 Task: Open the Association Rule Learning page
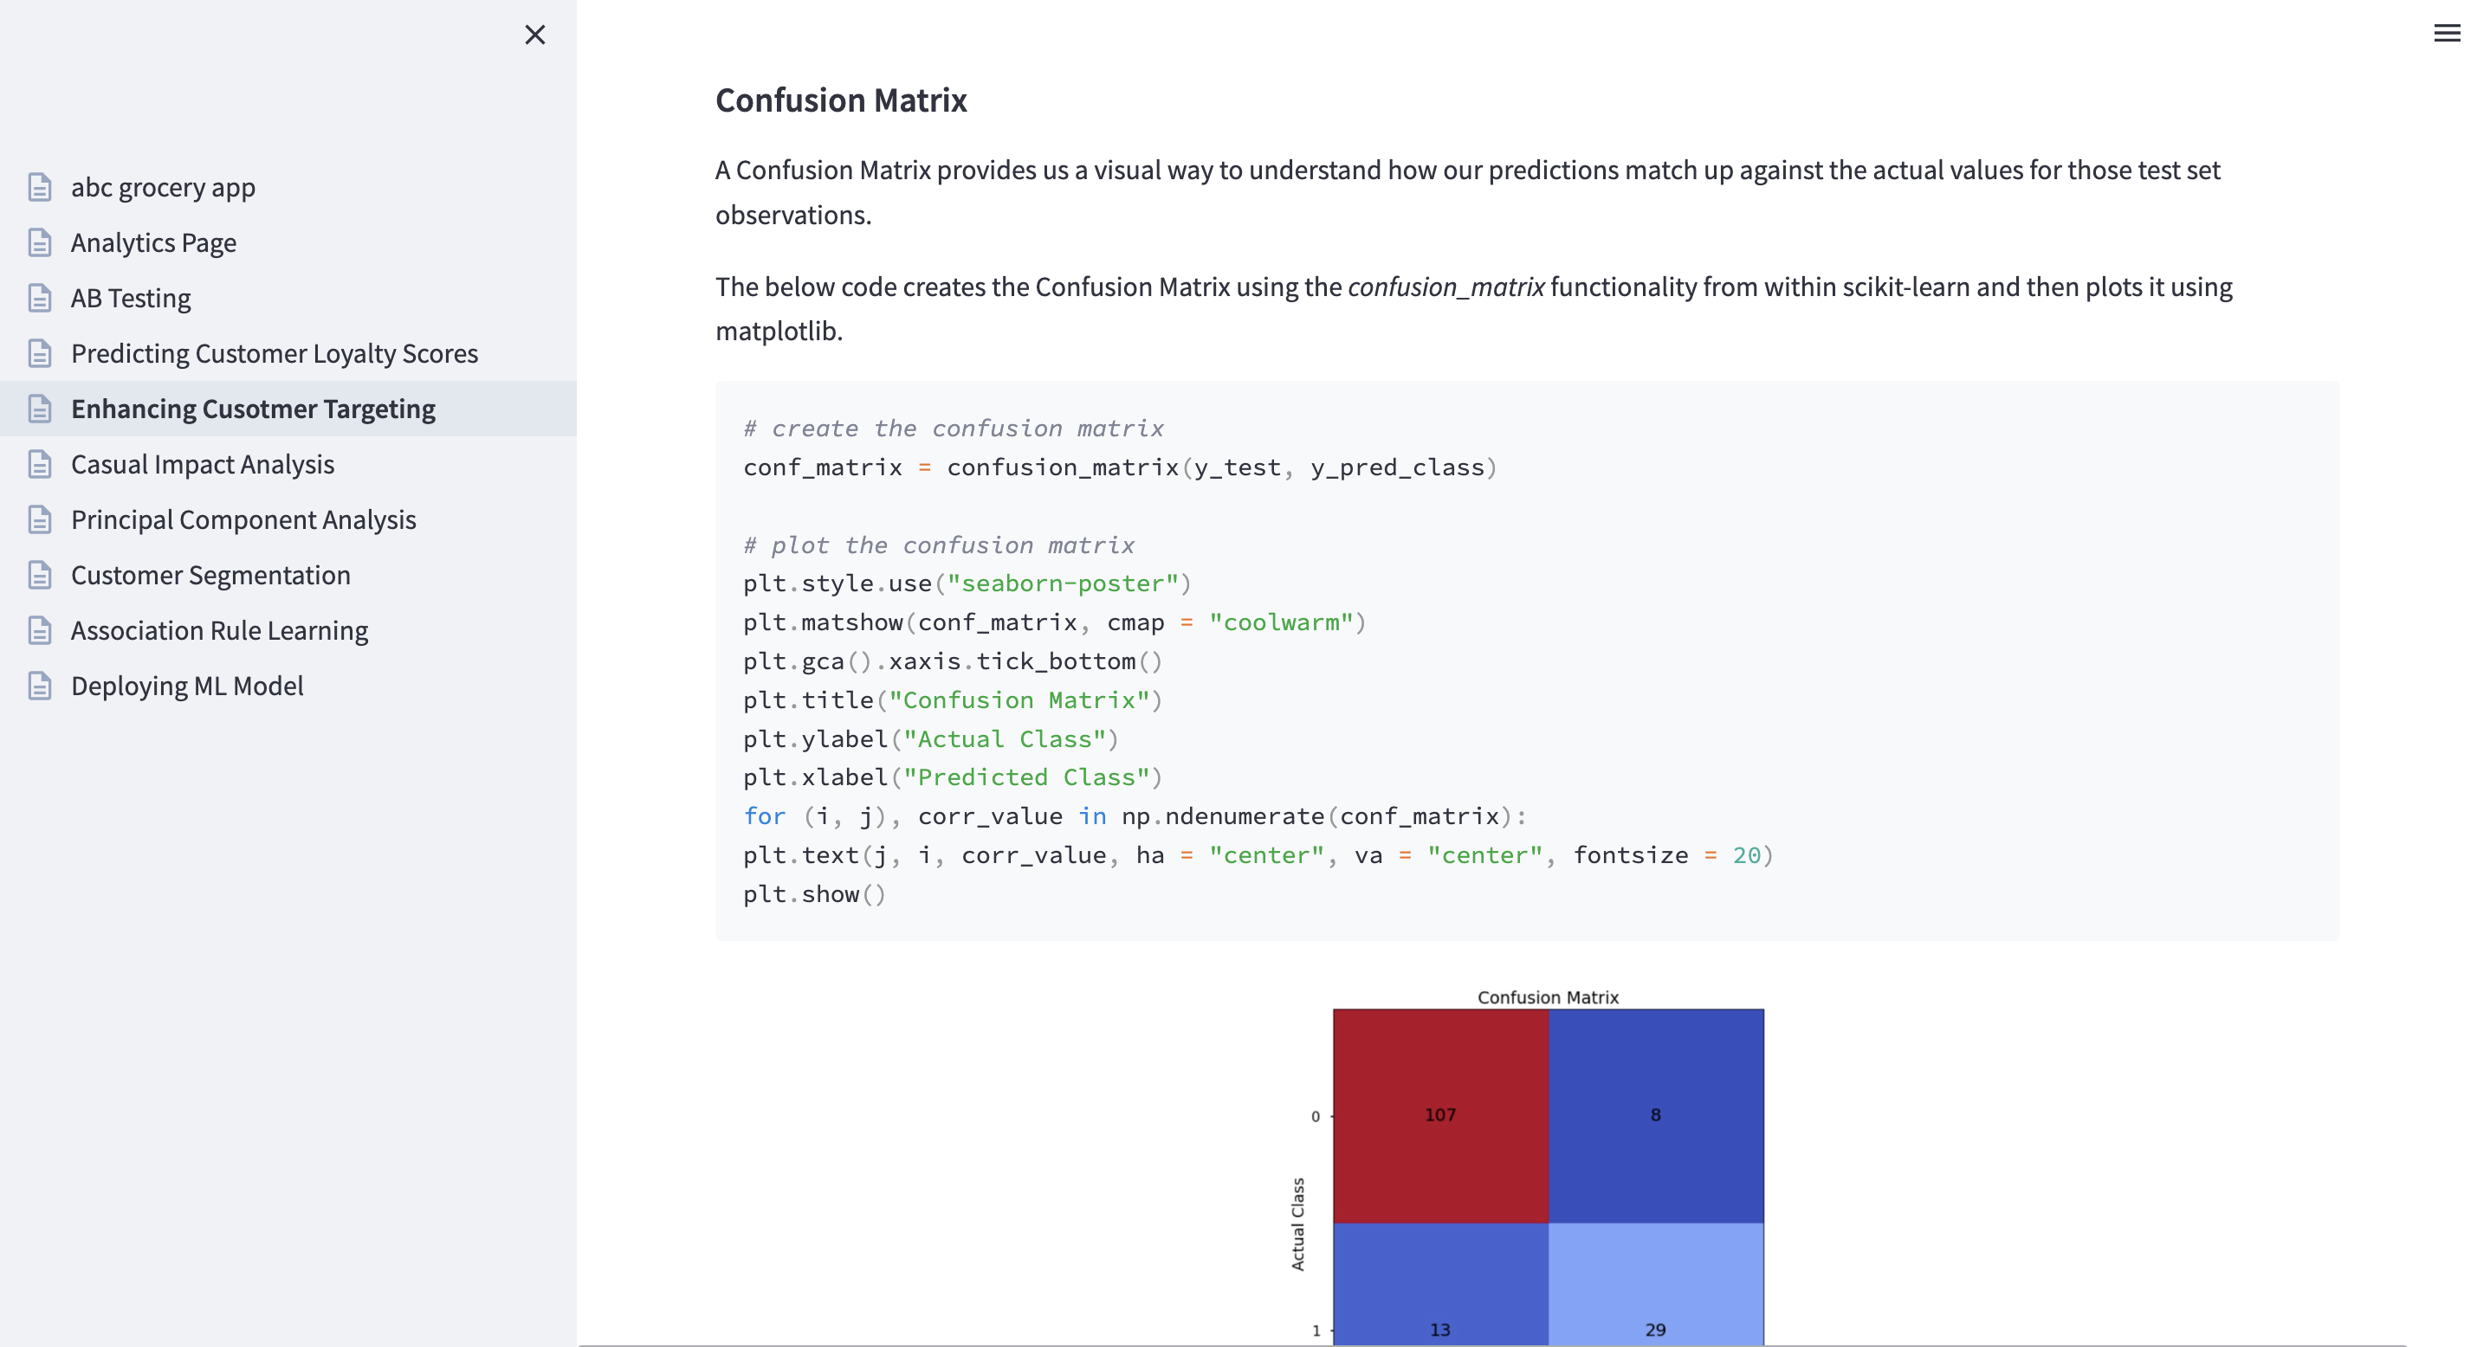click(219, 631)
